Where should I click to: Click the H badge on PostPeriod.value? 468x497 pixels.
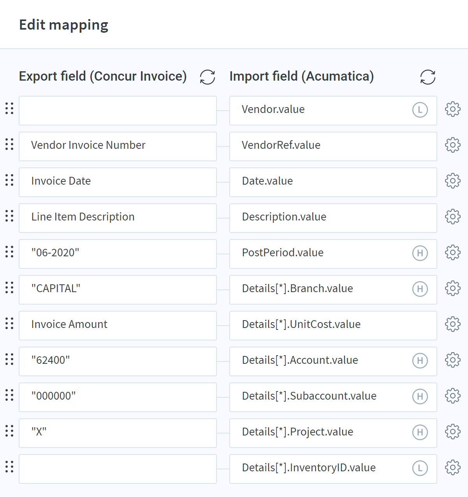pyautogui.click(x=420, y=253)
